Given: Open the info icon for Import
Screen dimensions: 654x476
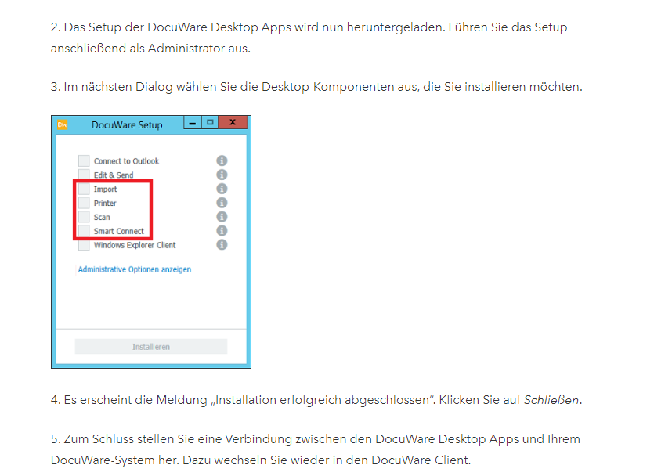Looking at the screenshot, I should 222,189.
